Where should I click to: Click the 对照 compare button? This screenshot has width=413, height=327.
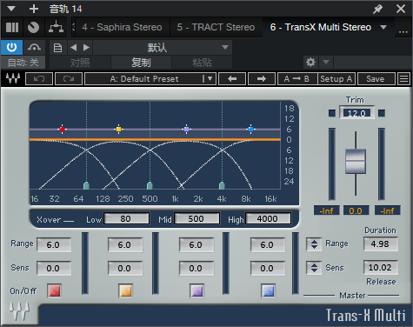click(80, 63)
